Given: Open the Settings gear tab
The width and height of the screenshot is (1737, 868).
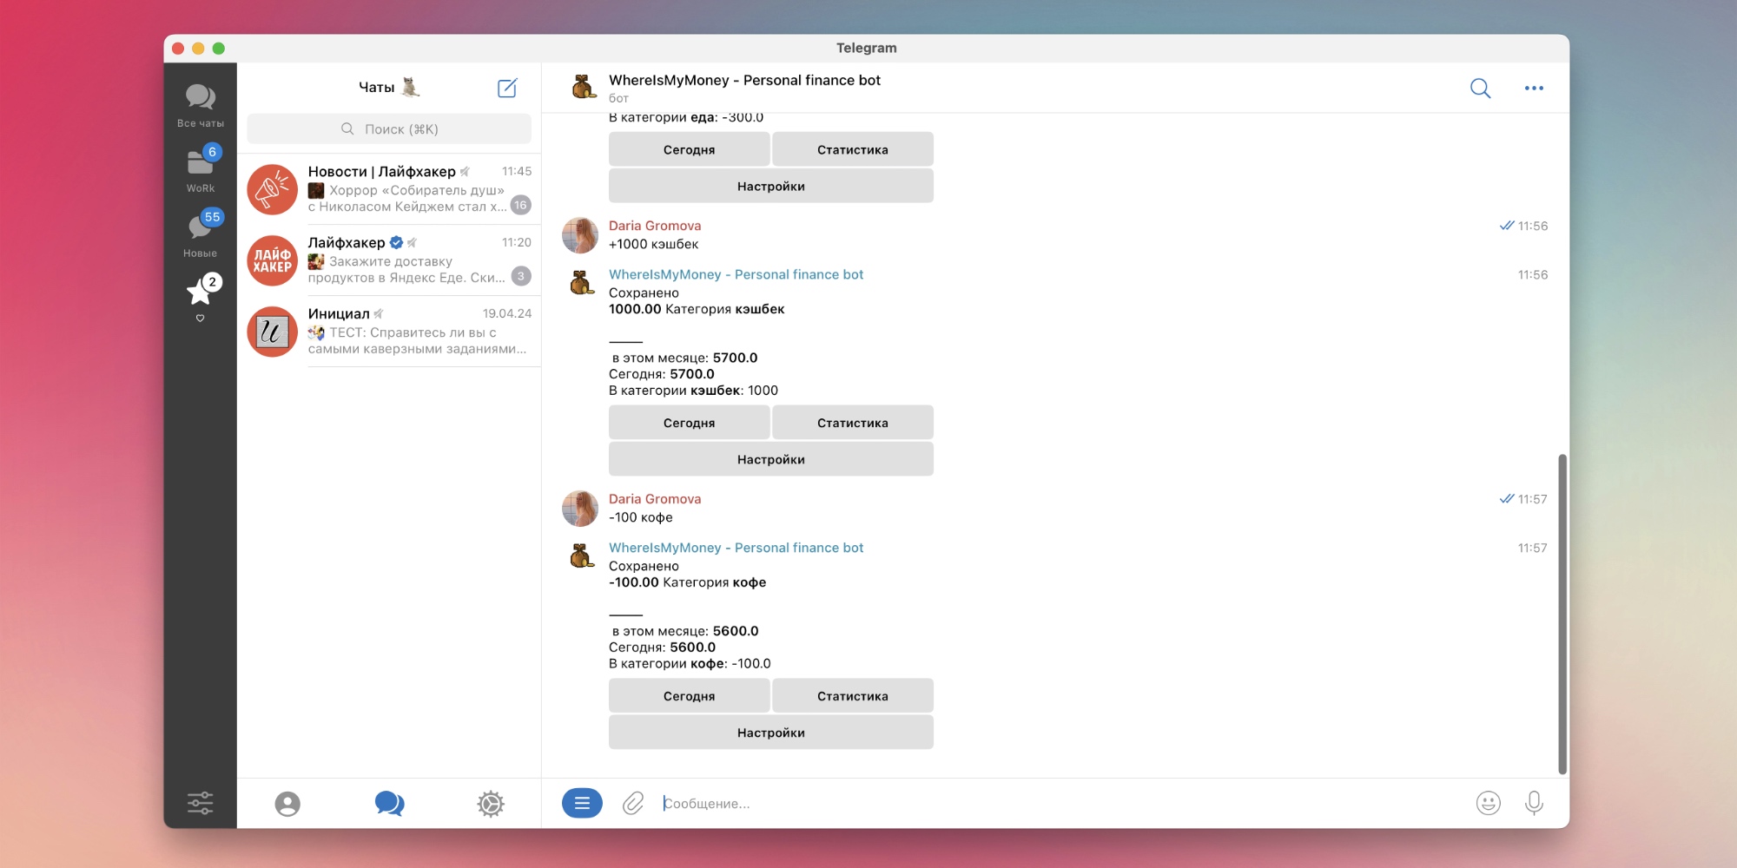Looking at the screenshot, I should click(491, 804).
